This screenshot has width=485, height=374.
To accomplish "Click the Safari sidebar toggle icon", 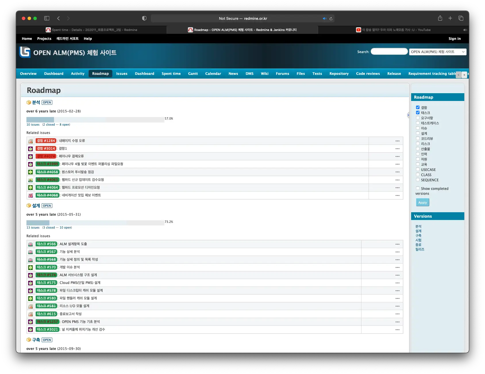I will (x=47, y=18).
